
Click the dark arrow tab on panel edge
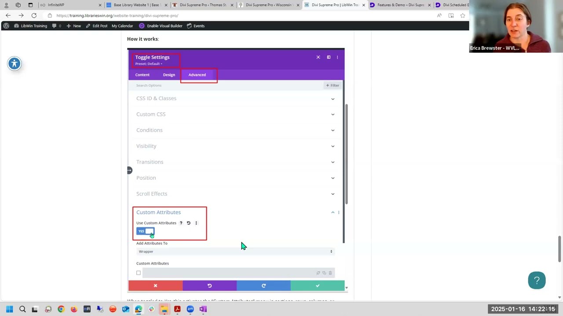[129, 170]
